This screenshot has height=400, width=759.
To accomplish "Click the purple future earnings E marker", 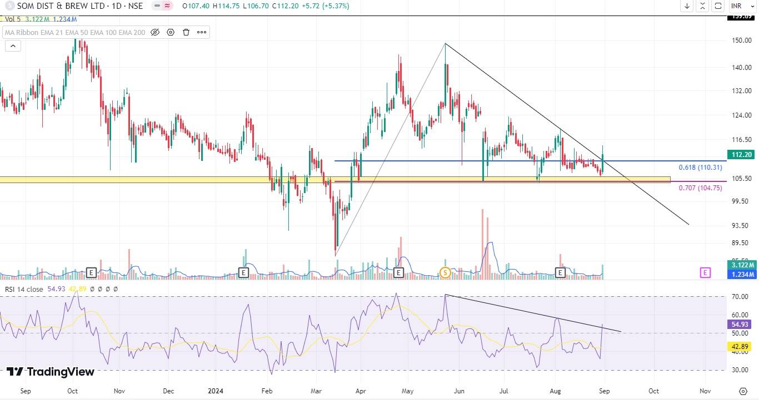I will (x=705, y=272).
